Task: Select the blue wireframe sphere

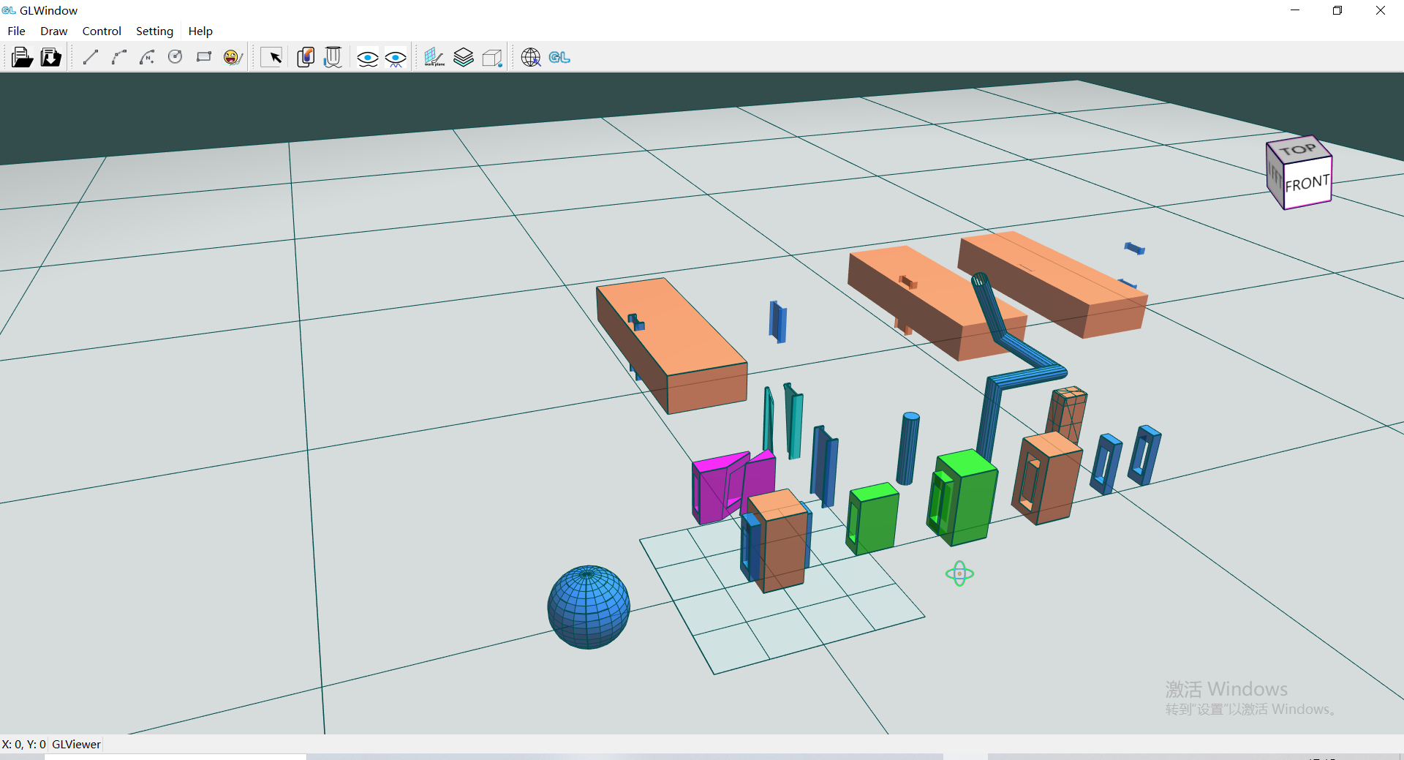Action: point(589,606)
